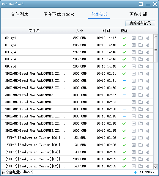Switch to 文件列表 tab

pos(20,14)
